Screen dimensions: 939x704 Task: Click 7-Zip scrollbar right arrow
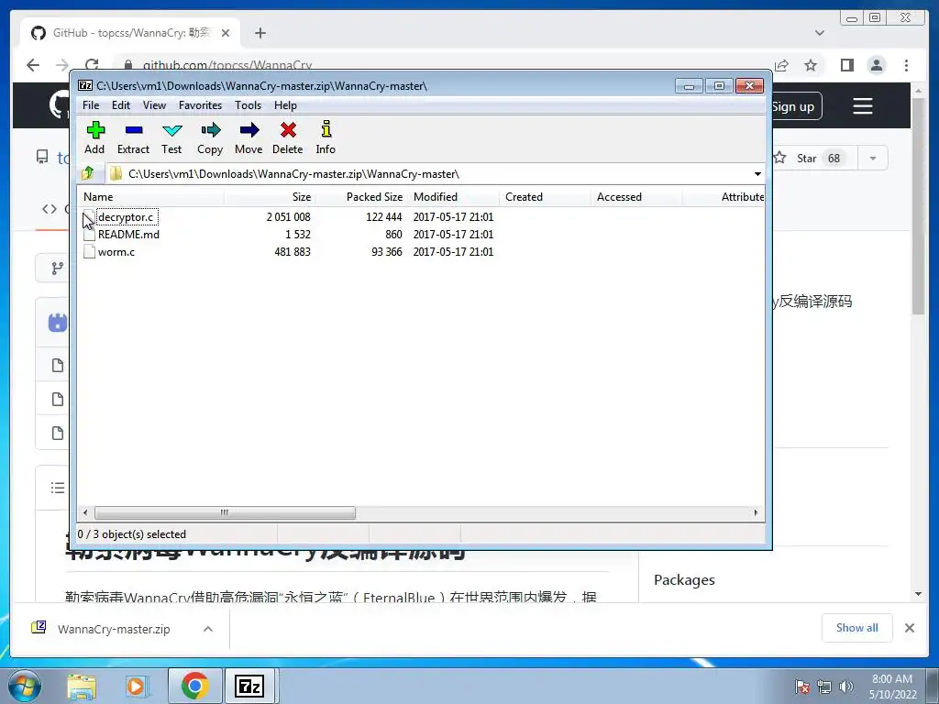click(x=756, y=512)
